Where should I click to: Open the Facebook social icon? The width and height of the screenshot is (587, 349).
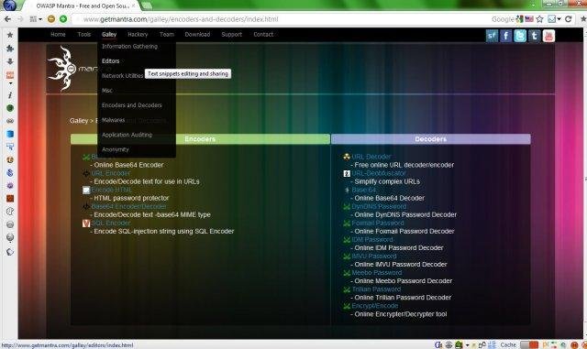pyautogui.click(x=505, y=36)
